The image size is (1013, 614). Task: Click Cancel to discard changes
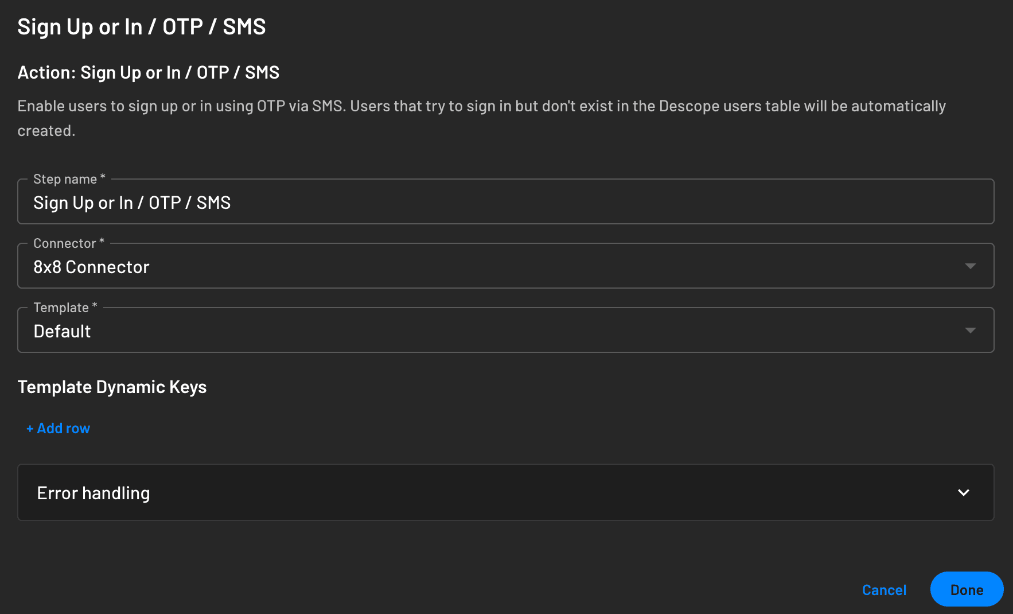click(x=884, y=589)
